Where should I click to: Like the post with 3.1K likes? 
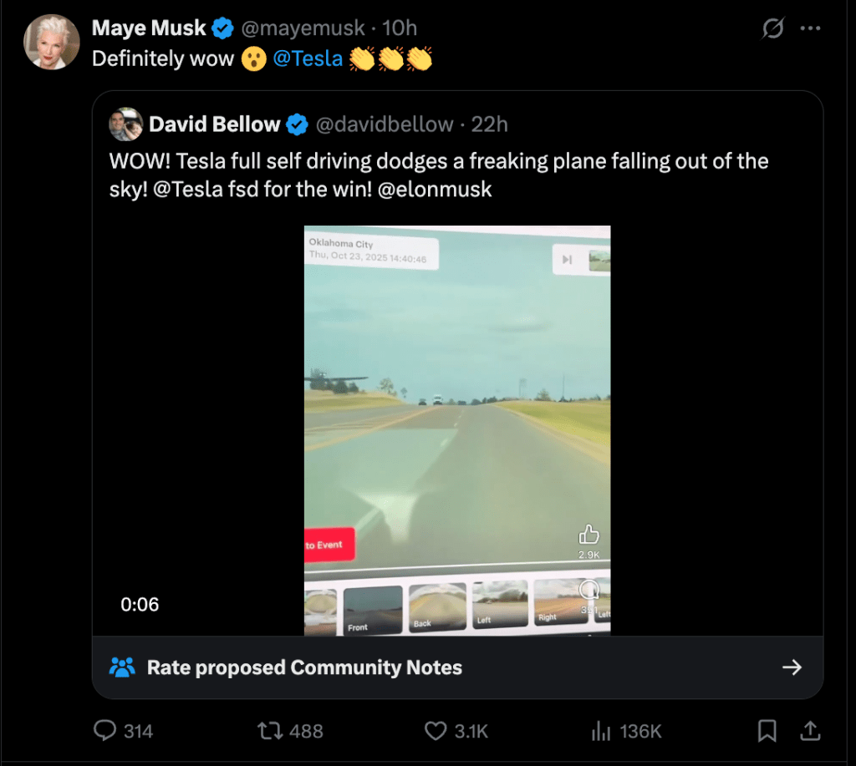tap(436, 731)
